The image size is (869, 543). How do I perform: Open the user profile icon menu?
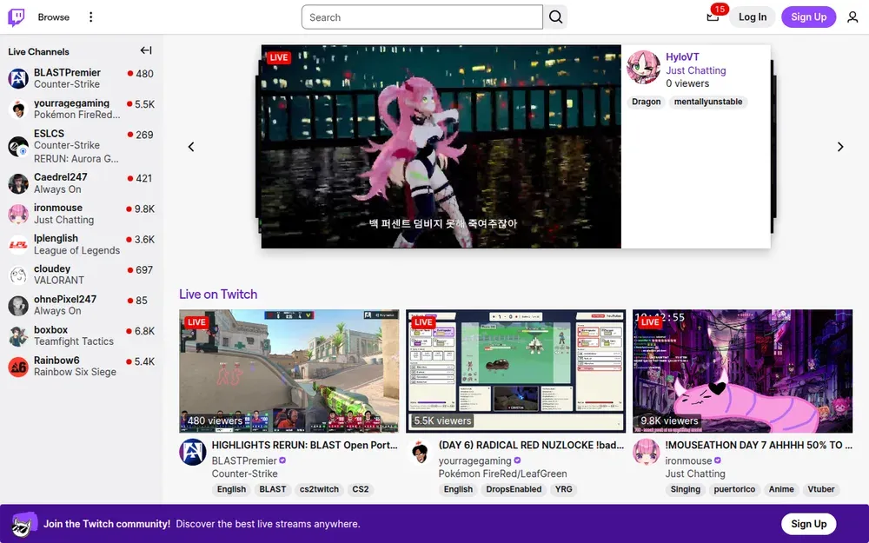pyautogui.click(x=852, y=17)
